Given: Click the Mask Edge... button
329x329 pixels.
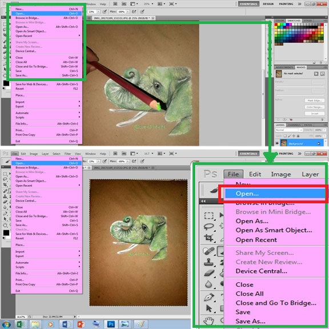Looking at the screenshot, I should point(314,101).
